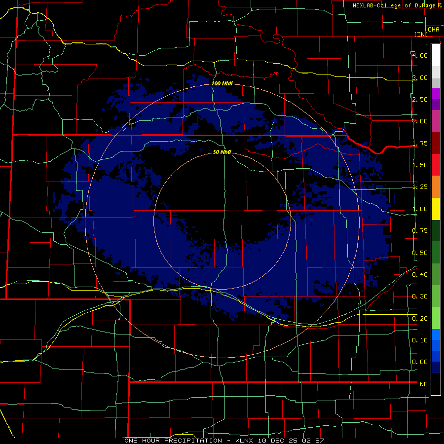Click the black ND legend swatch
Viewport: 444px width, 444px height.
pyautogui.click(x=436, y=384)
